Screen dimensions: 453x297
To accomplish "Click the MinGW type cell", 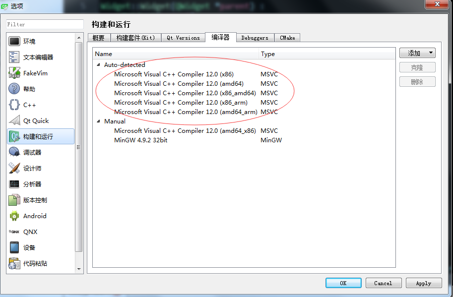I will (271, 140).
